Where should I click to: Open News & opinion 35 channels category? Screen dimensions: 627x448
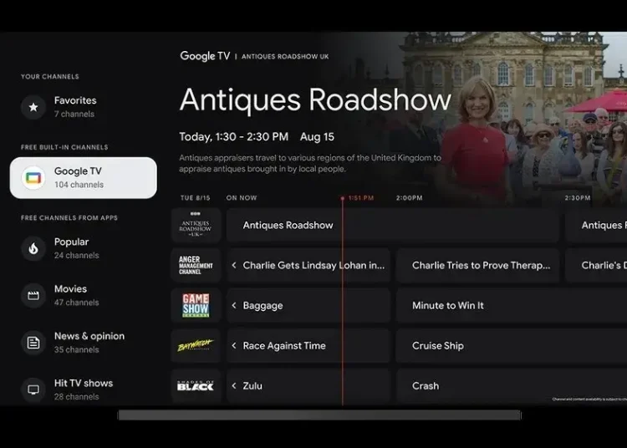[83, 343]
